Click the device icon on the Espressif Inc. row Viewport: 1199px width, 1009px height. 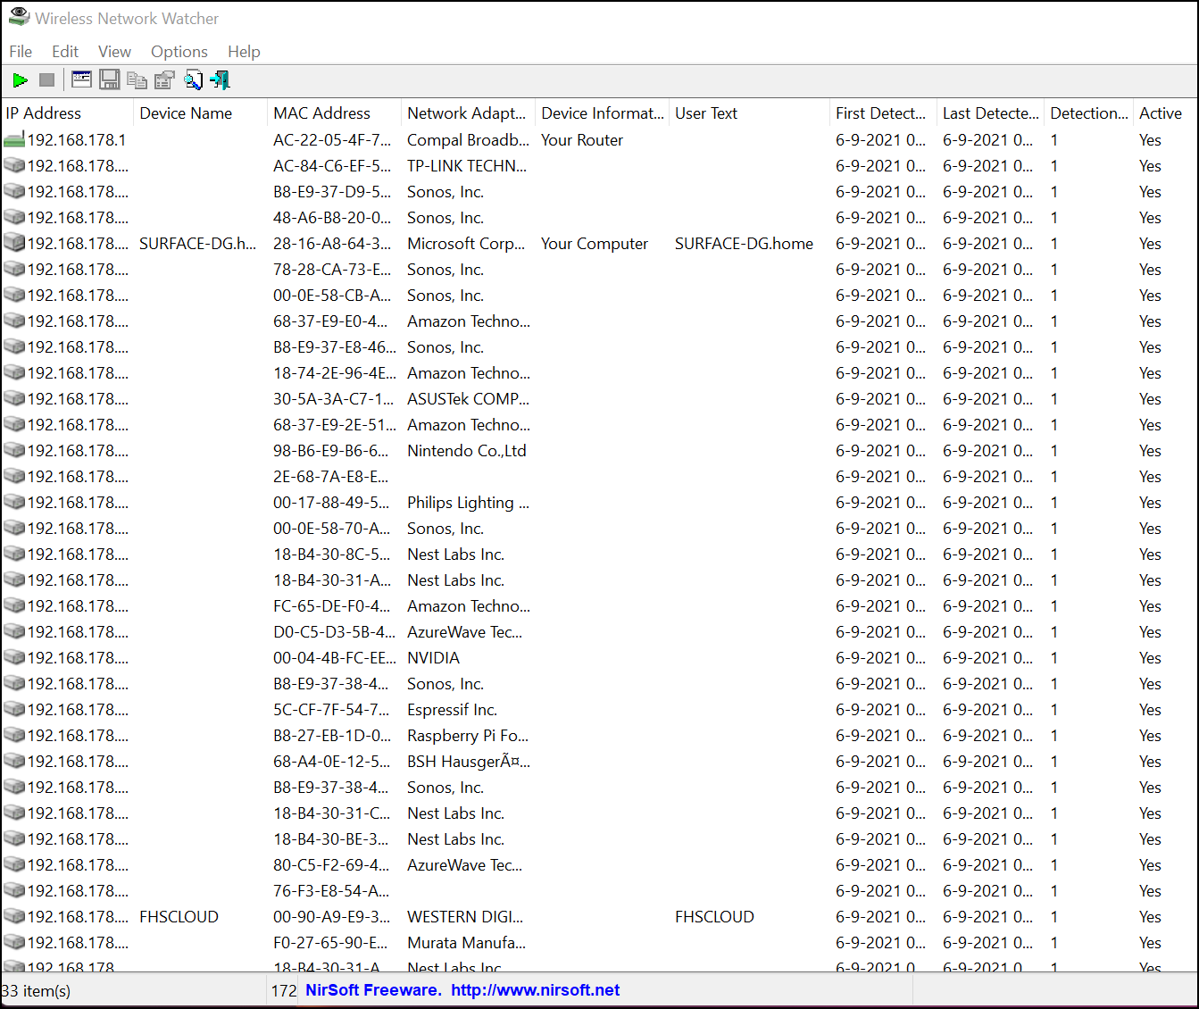coord(13,709)
